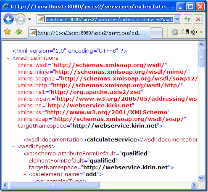Minimize the Internet Explorer window
The image size is (208, 192).
tap(181, 7)
